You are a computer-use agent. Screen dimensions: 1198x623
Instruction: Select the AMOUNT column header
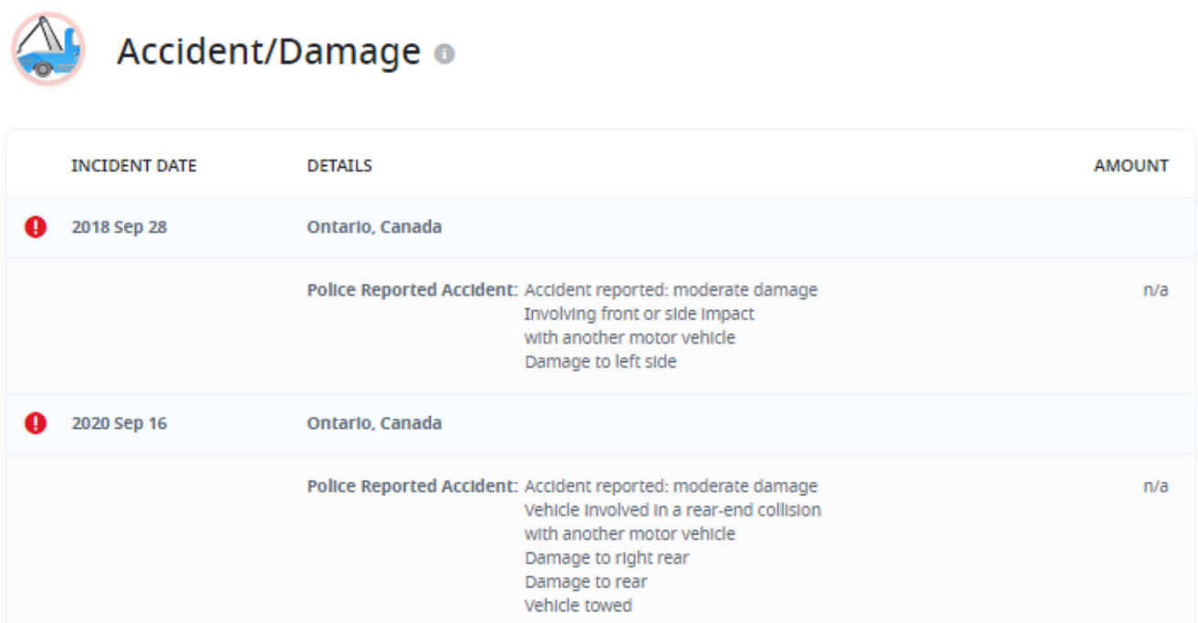1130,166
